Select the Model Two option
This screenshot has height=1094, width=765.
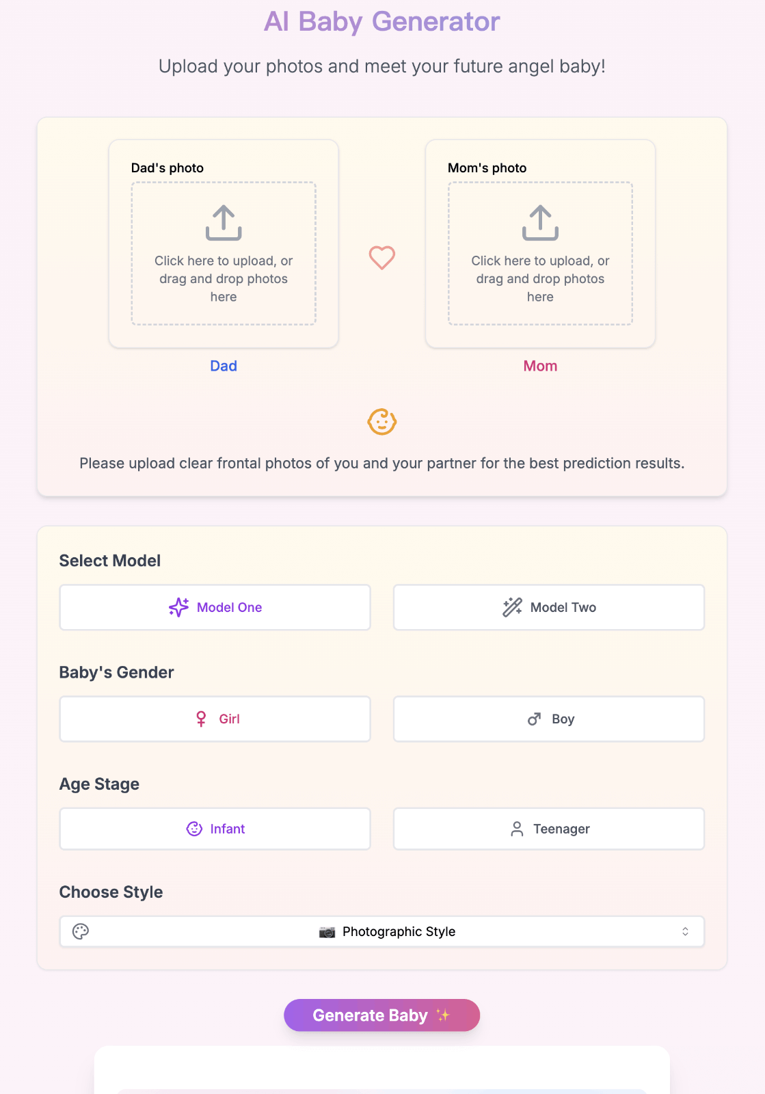[x=548, y=607]
